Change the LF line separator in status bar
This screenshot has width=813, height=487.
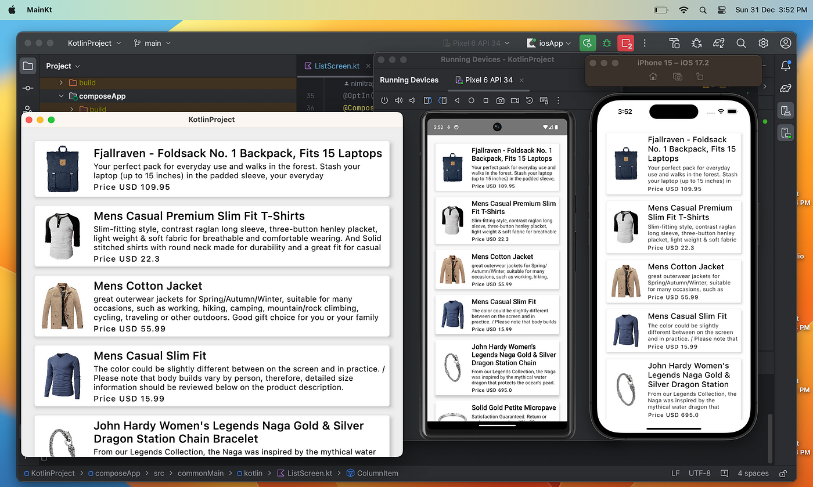pyautogui.click(x=675, y=473)
